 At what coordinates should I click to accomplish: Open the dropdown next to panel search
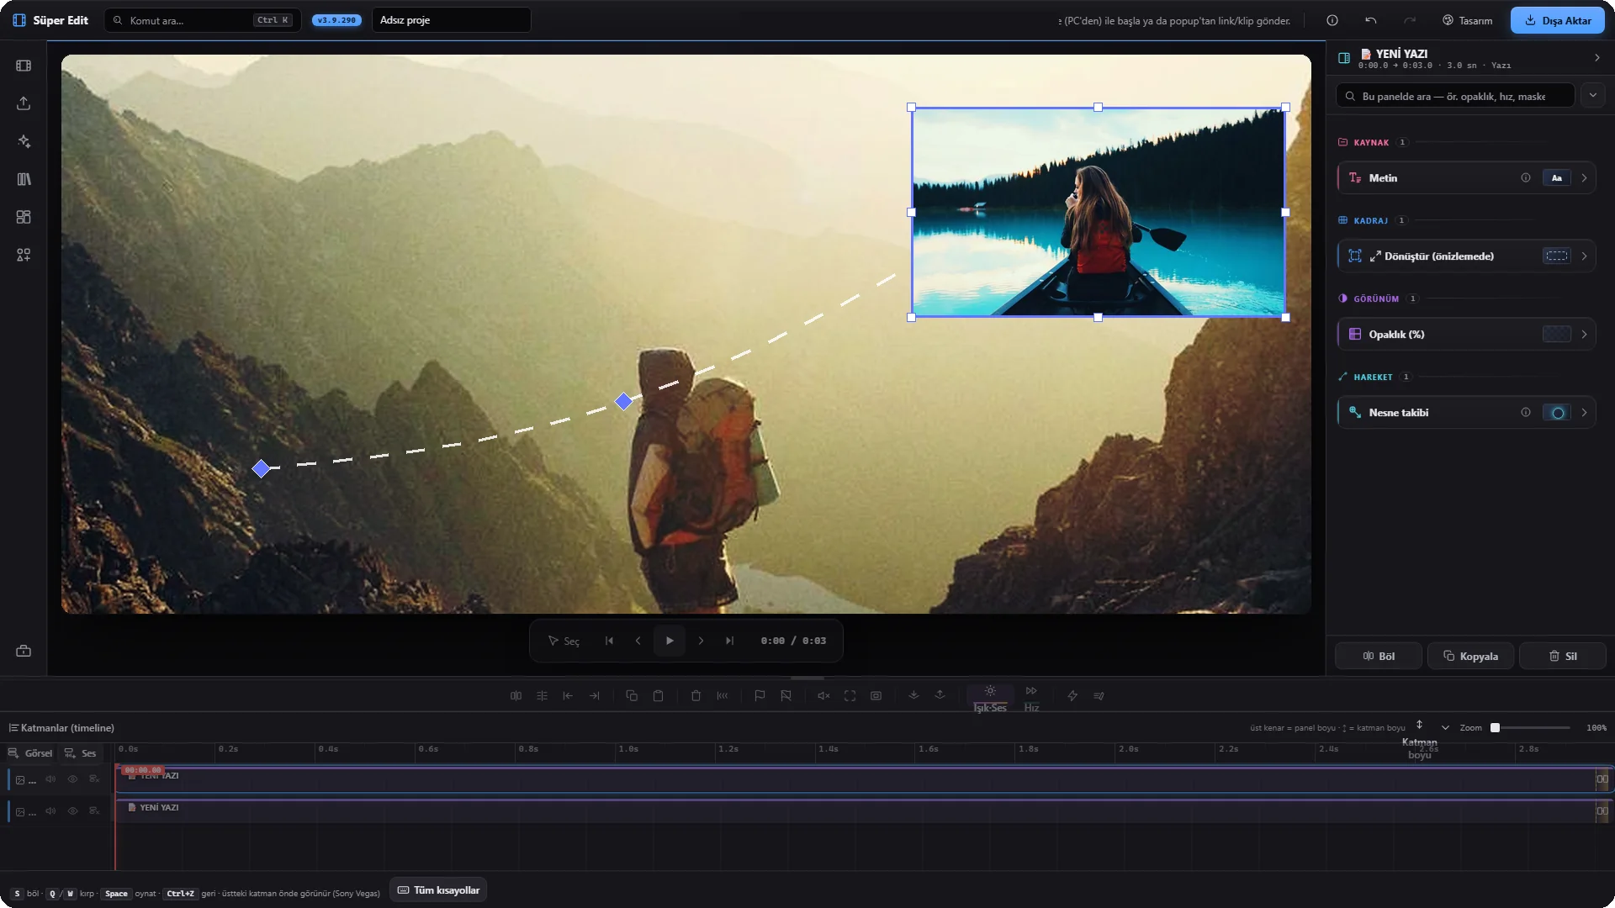[1592, 96]
